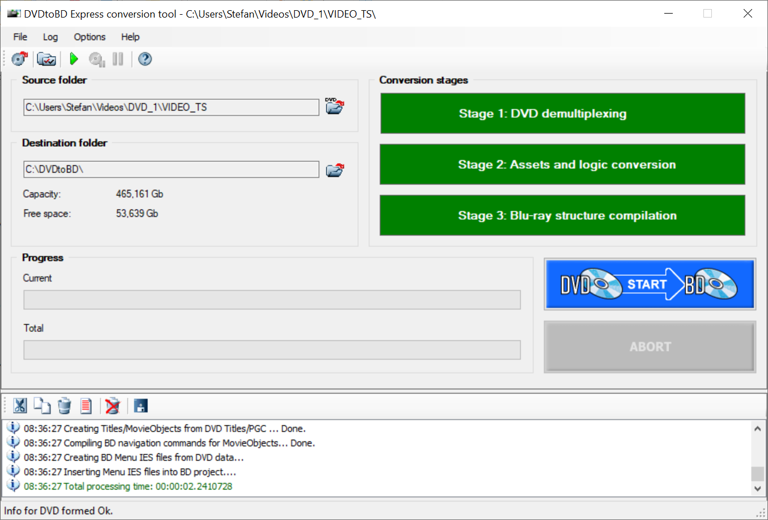Click the Free space value '53,639 Gb'
This screenshot has width=768, height=520.
(137, 214)
